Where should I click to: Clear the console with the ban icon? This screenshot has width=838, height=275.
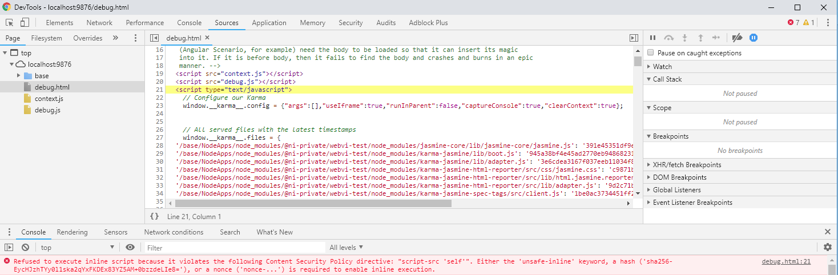point(26,248)
